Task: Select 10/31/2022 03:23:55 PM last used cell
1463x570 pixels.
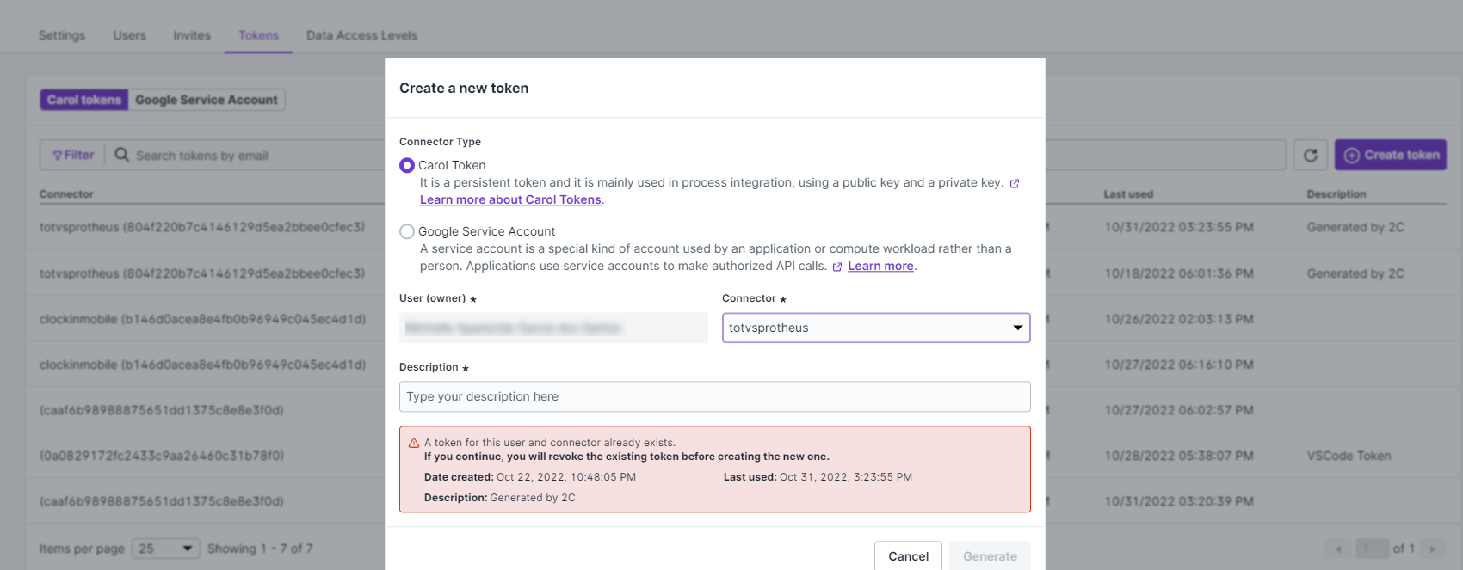Action: click(x=1179, y=227)
